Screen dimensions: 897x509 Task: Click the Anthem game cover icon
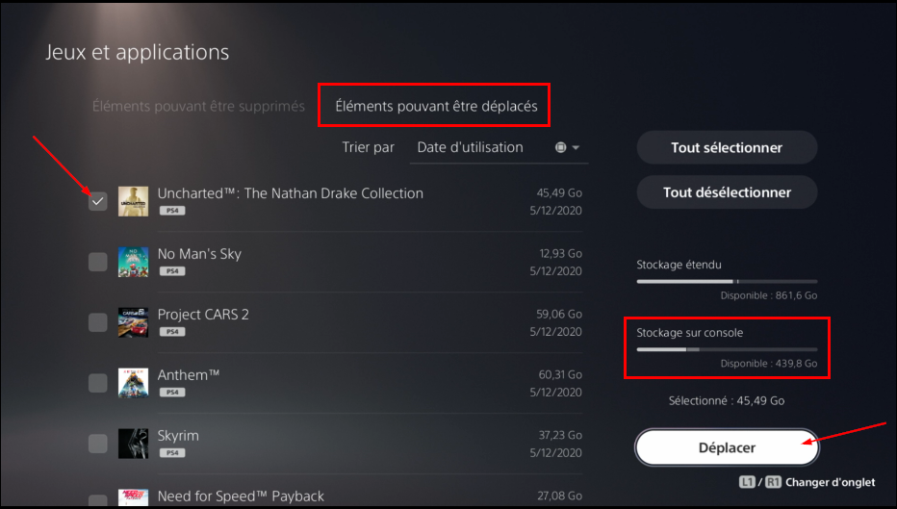click(x=133, y=383)
